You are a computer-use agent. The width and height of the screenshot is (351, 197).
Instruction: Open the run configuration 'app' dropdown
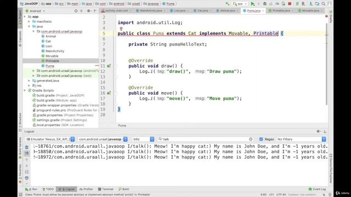[240, 4]
